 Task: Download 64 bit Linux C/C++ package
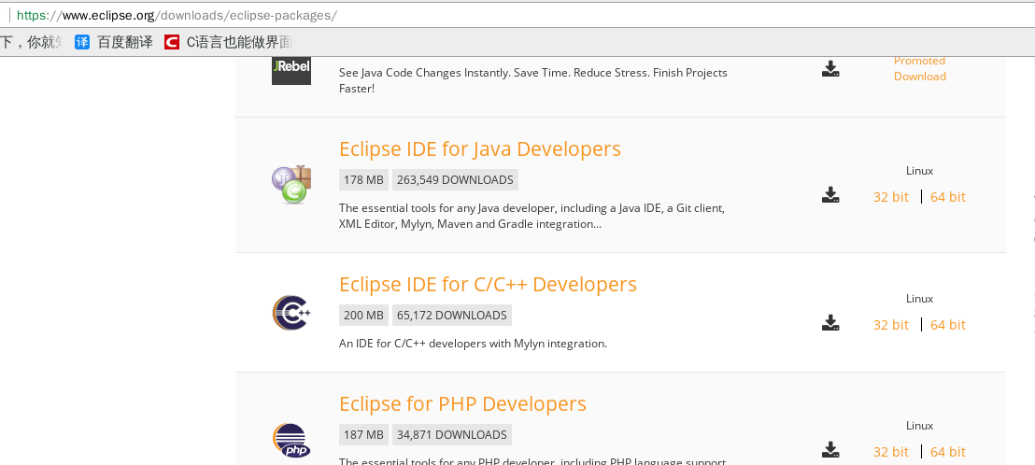coord(948,325)
